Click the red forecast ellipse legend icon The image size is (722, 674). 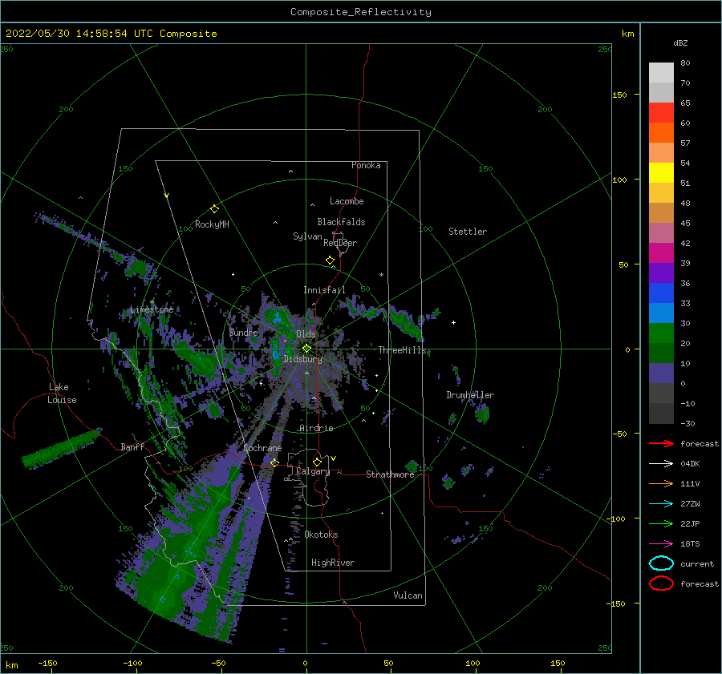tap(661, 583)
